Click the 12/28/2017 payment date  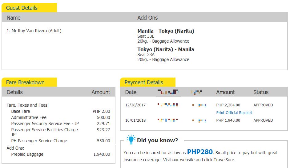[135, 105]
